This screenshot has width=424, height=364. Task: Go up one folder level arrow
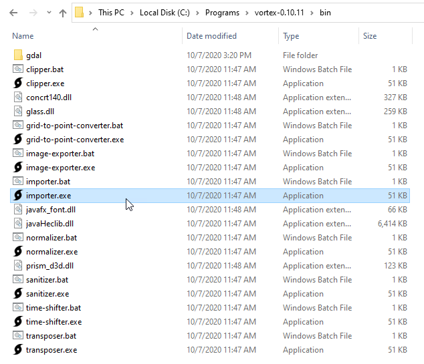63,13
